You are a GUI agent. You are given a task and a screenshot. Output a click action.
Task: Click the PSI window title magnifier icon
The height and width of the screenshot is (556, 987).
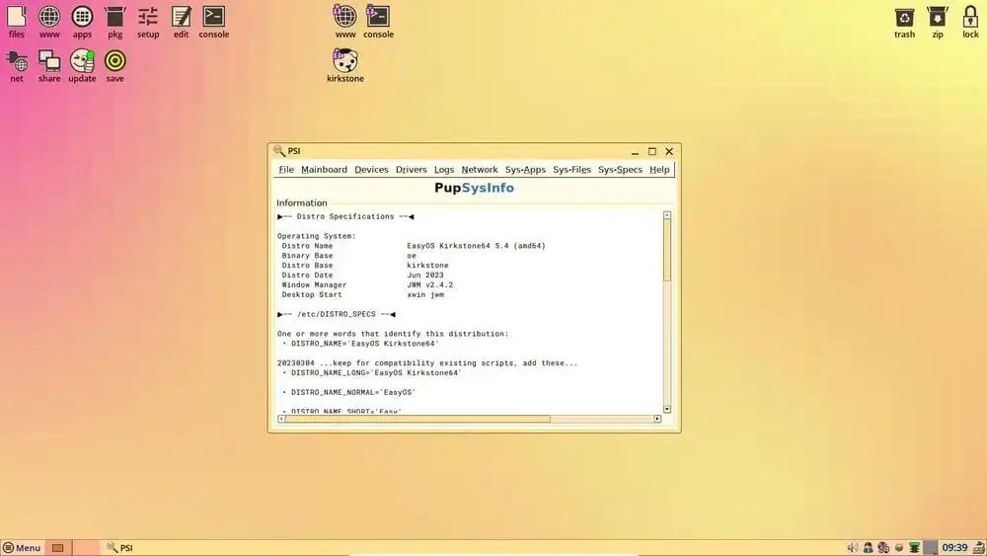(x=279, y=150)
